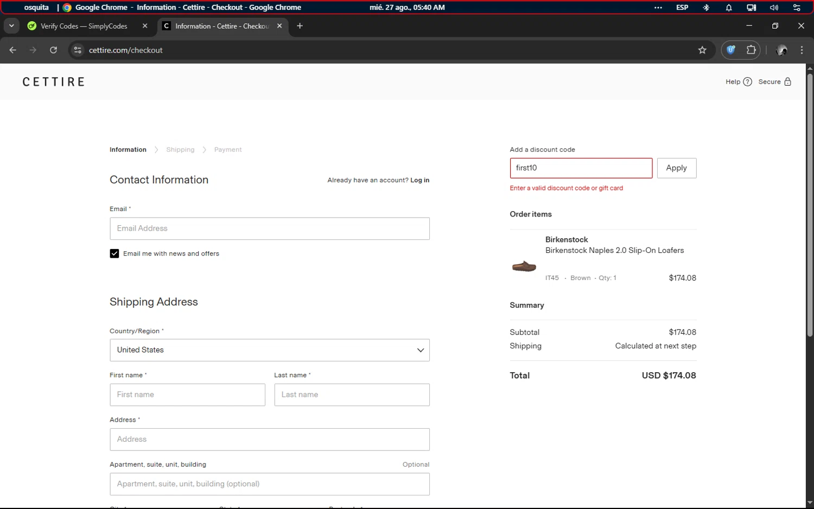Select the Information breadcrumb step
This screenshot has height=509, width=814.
(x=128, y=150)
